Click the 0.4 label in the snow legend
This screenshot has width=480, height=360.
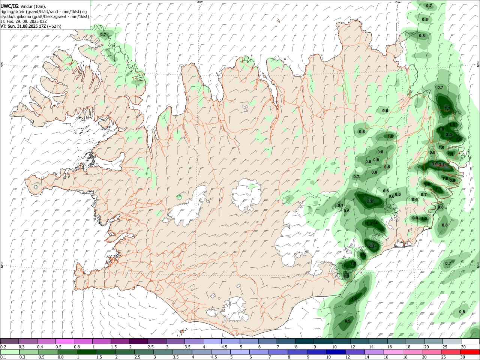coord(40,347)
